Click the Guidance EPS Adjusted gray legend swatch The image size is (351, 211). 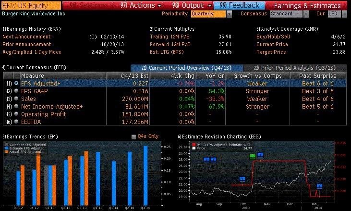click(7, 145)
